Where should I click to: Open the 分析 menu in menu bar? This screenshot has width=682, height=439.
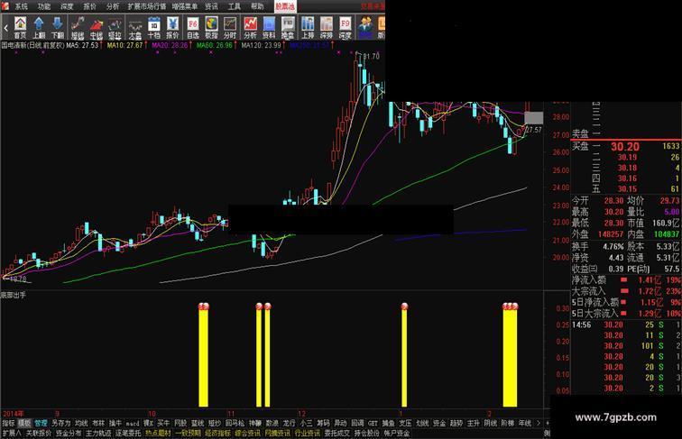coord(112,6)
